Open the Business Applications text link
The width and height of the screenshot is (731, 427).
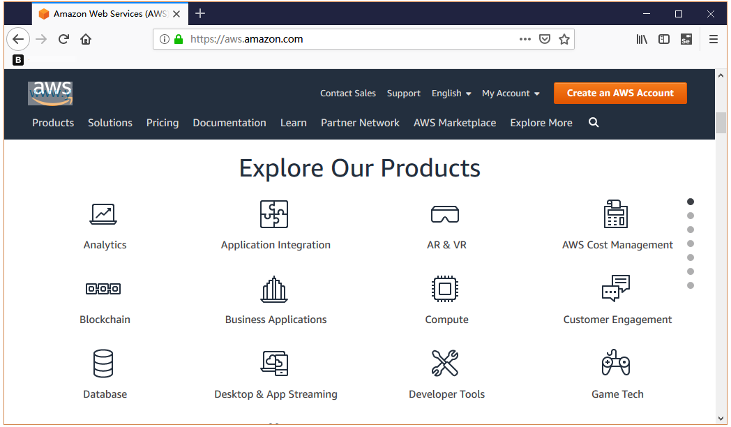(276, 320)
